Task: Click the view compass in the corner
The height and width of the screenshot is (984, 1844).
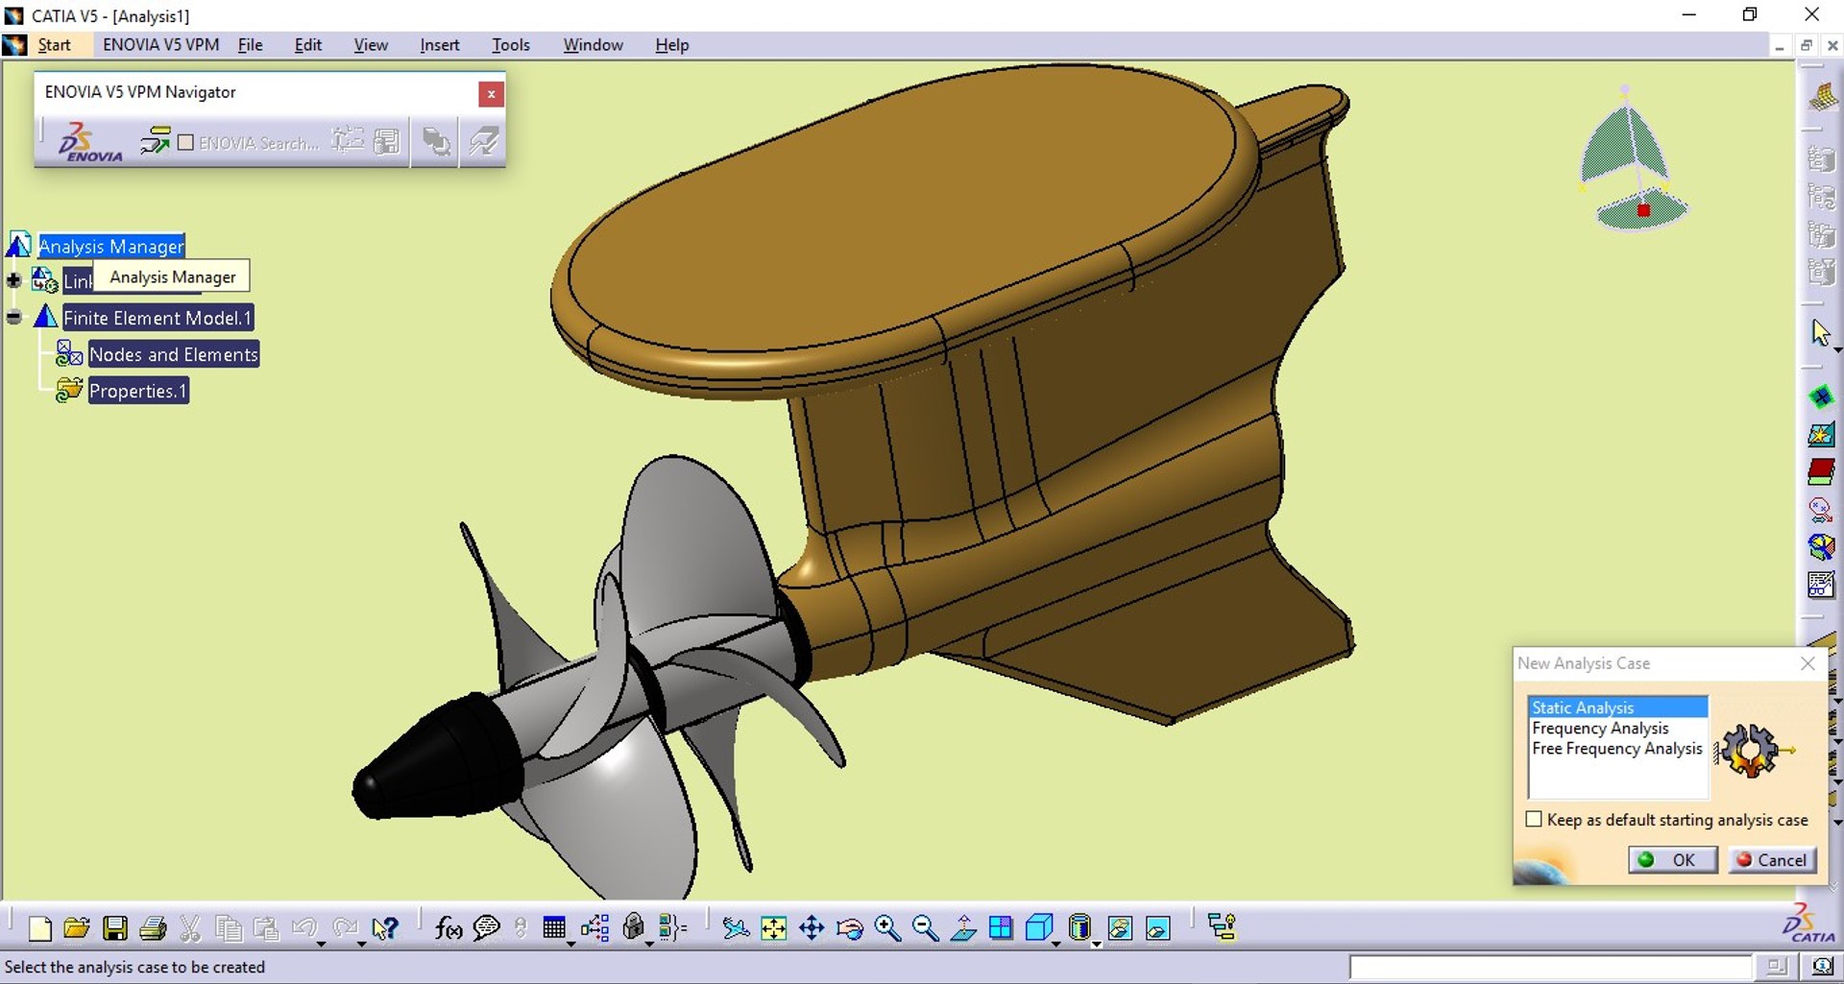Action: pyautogui.click(x=1633, y=160)
